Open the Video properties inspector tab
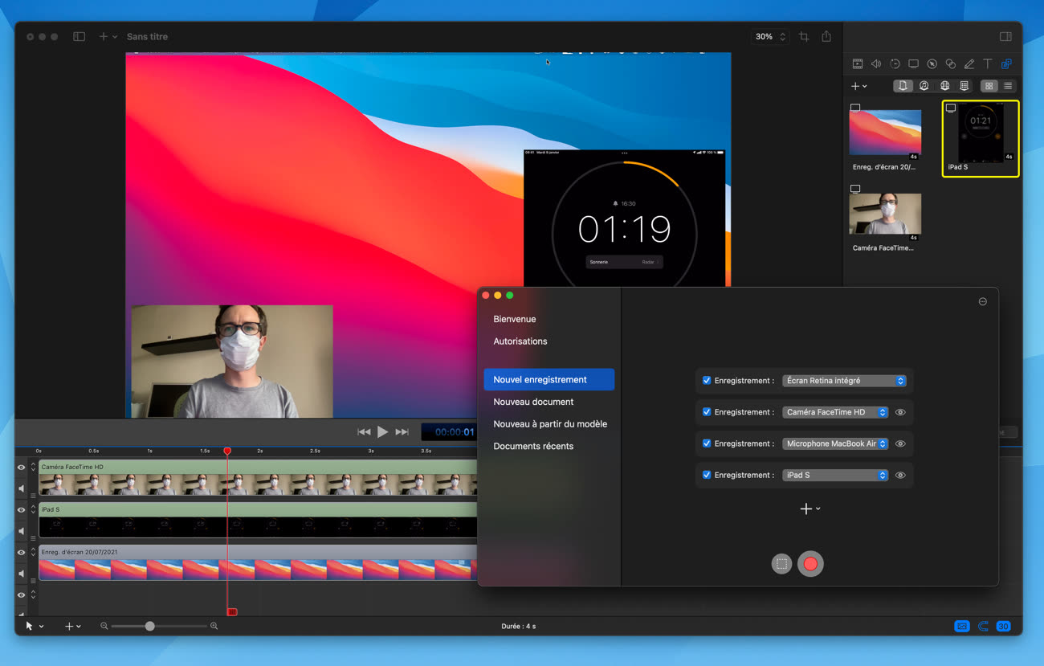Viewport: 1044px width, 666px height. 858,63
